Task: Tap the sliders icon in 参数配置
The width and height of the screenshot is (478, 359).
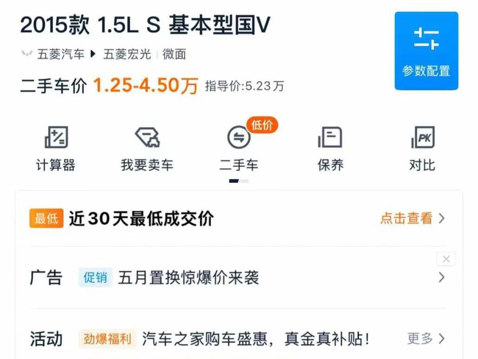Action: [426, 39]
